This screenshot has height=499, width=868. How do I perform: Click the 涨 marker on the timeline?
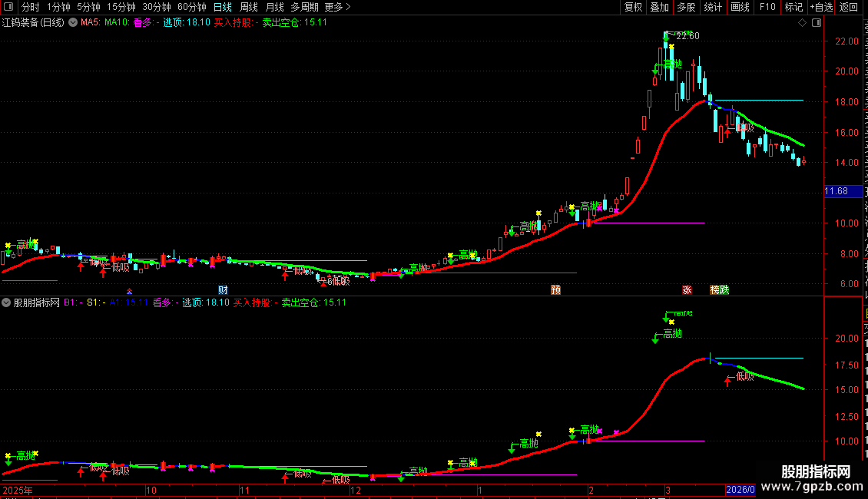click(x=687, y=290)
